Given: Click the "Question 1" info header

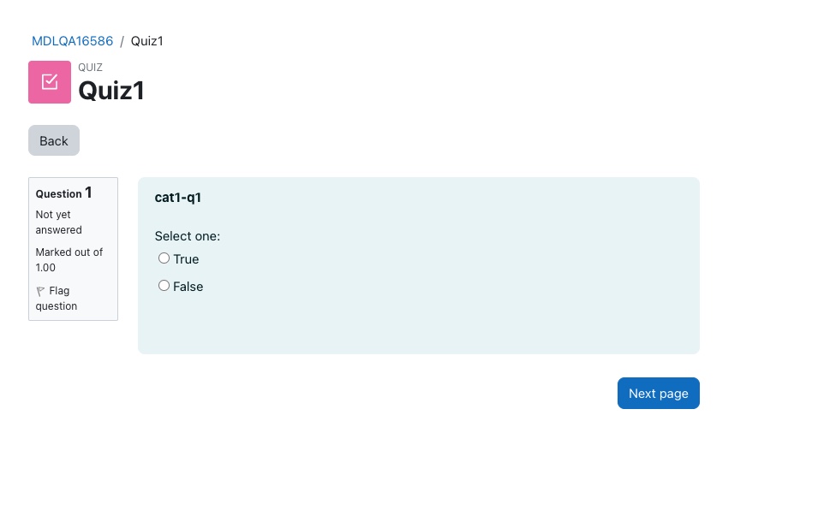Looking at the screenshot, I should pos(63,193).
